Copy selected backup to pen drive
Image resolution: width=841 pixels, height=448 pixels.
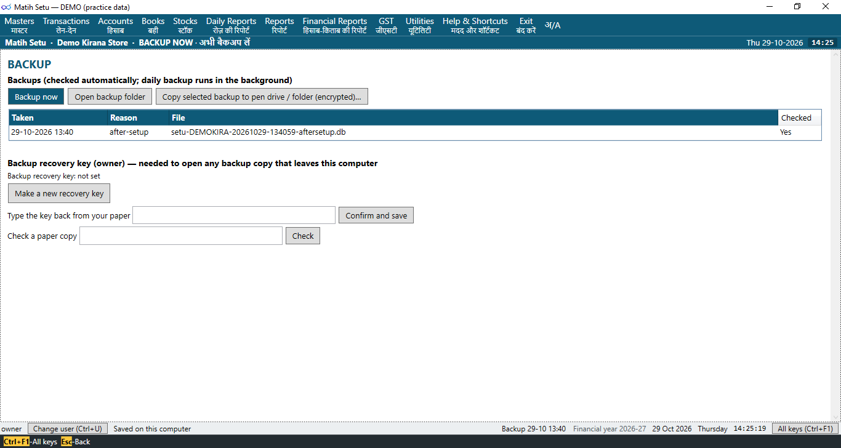click(x=262, y=97)
